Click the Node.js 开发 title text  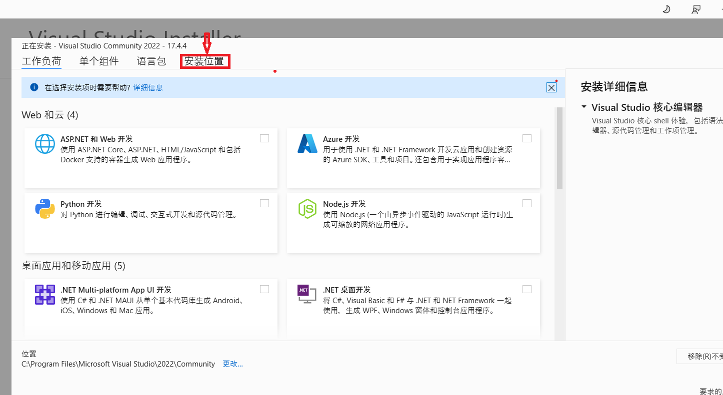[x=344, y=204]
